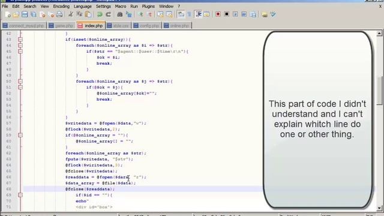
Task: Click the user-defined language toolbar icon
Action: (206, 14)
